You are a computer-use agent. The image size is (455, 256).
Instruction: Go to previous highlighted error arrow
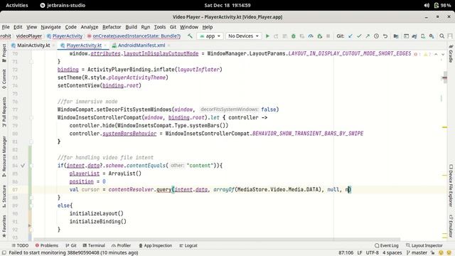[x=436, y=54]
